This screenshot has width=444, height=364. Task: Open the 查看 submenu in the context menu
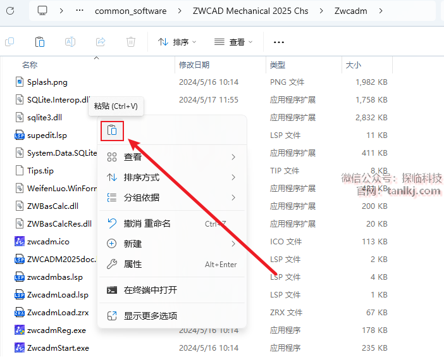click(x=172, y=157)
